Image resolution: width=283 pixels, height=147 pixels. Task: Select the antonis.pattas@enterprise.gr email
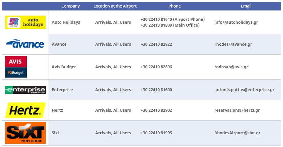pyautogui.click(x=244, y=90)
